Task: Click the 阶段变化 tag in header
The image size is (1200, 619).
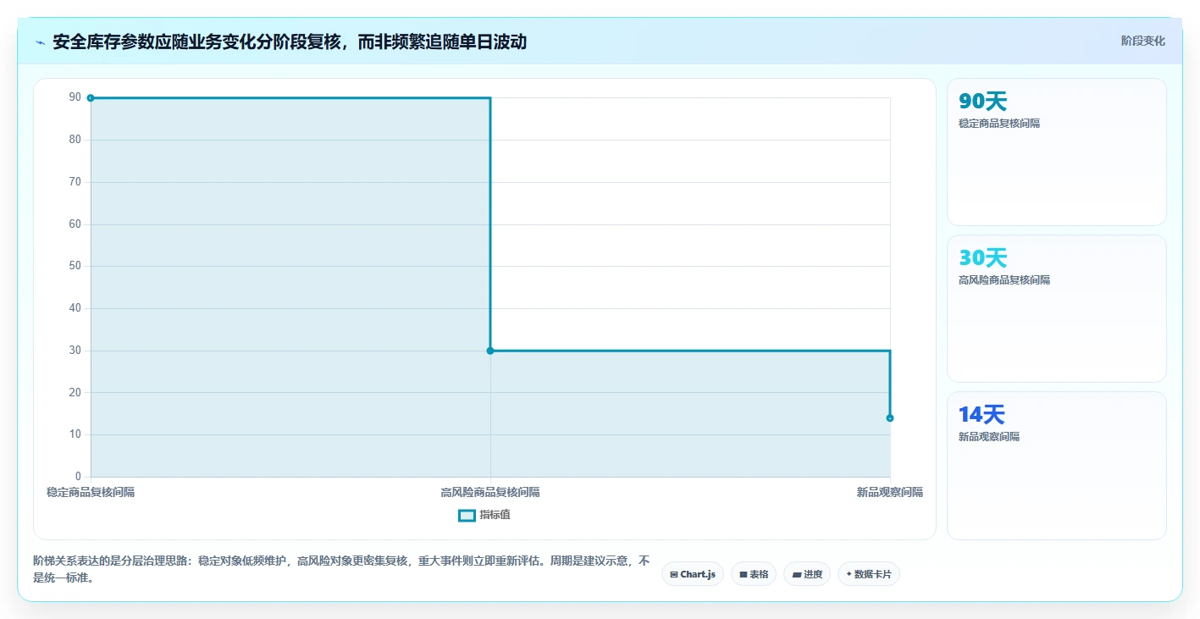Action: coord(1142,41)
